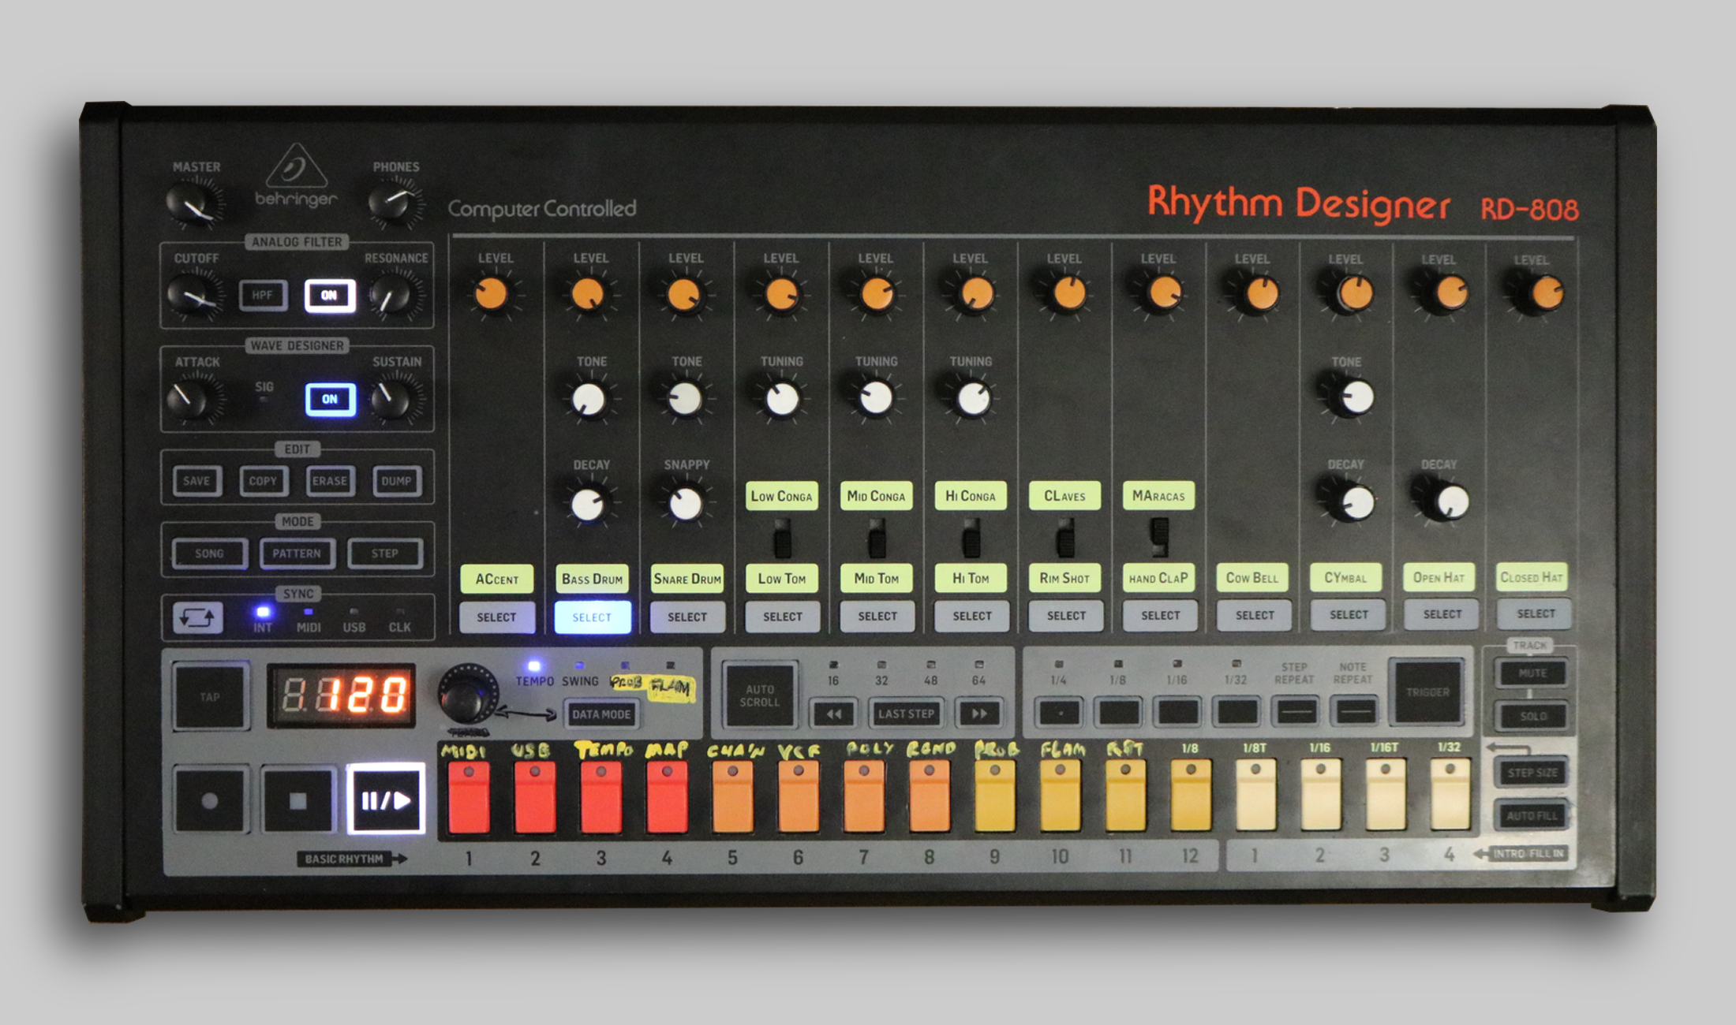
Task: Switch to Pattern mode
Action: coord(297,553)
